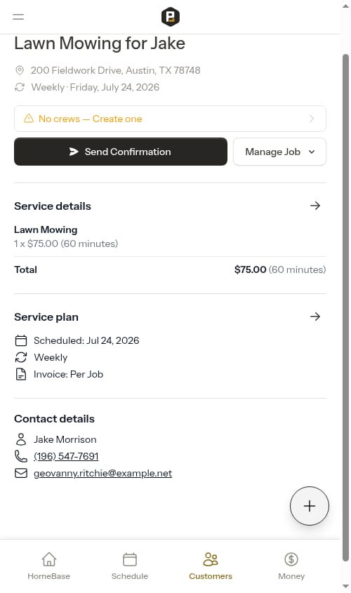Screen dimensions: 351x593
Task: Click the scrollbar up arrow
Action: 345,6
